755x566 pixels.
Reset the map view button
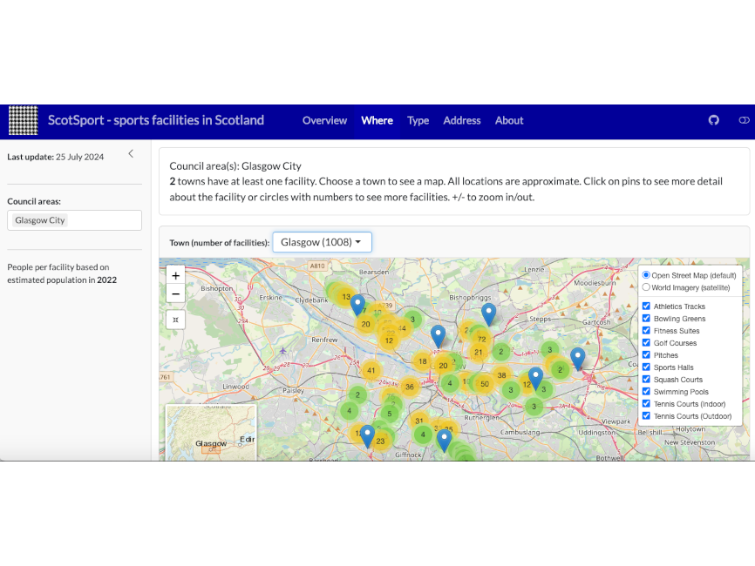[176, 320]
